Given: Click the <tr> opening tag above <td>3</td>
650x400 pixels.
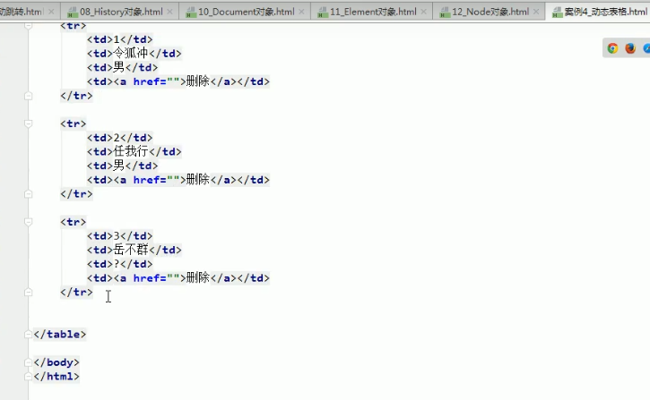Looking at the screenshot, I should [x=74, y=222].
